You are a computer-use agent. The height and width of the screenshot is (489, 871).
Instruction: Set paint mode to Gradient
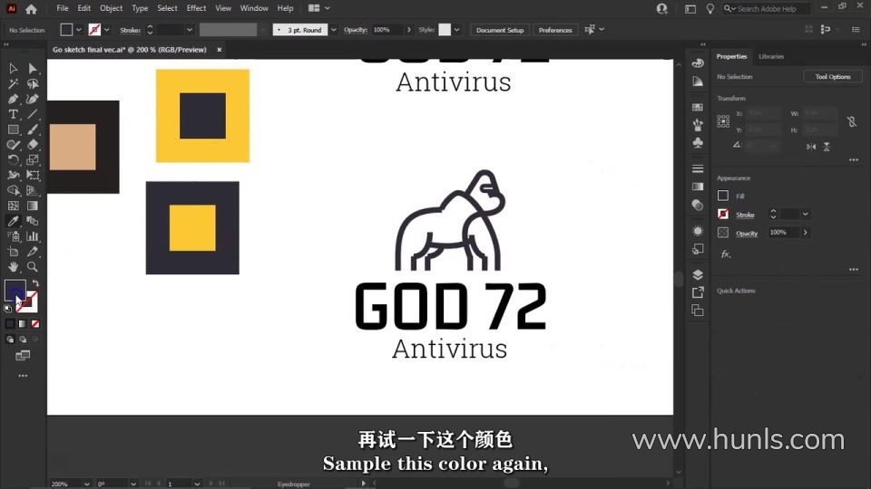point(23,324)
